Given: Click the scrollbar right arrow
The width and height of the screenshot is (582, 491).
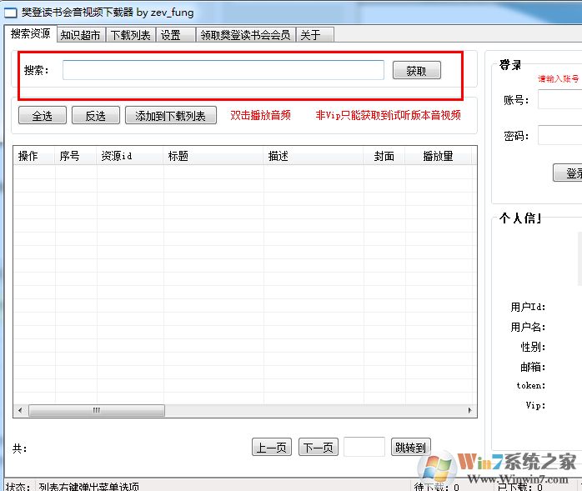Looking at the screenshot, I should click(x=470, y=410).
